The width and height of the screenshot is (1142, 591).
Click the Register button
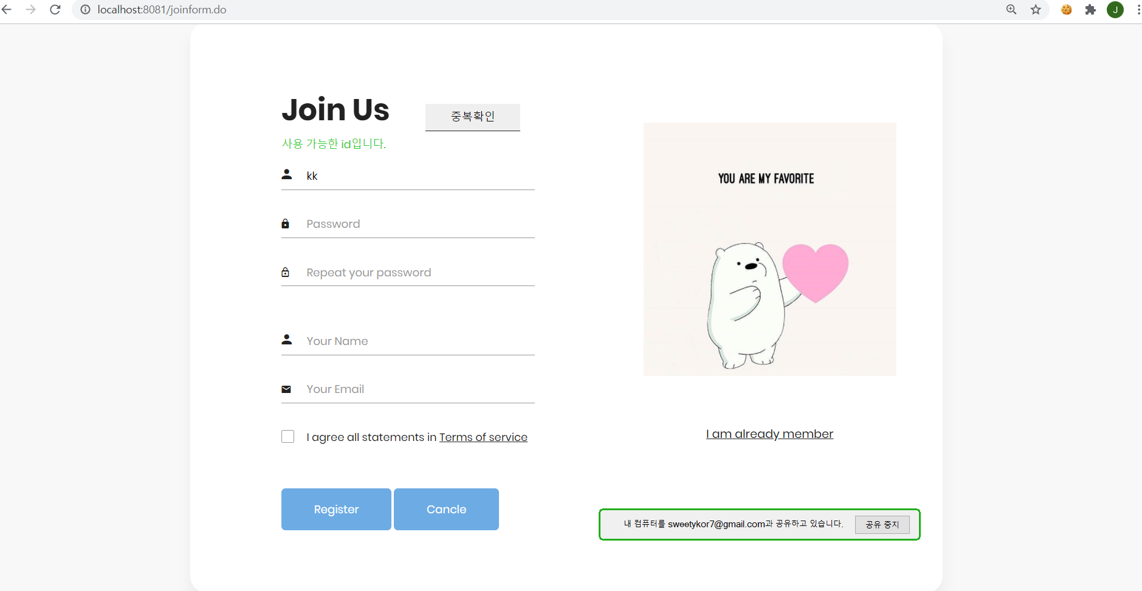335,509
